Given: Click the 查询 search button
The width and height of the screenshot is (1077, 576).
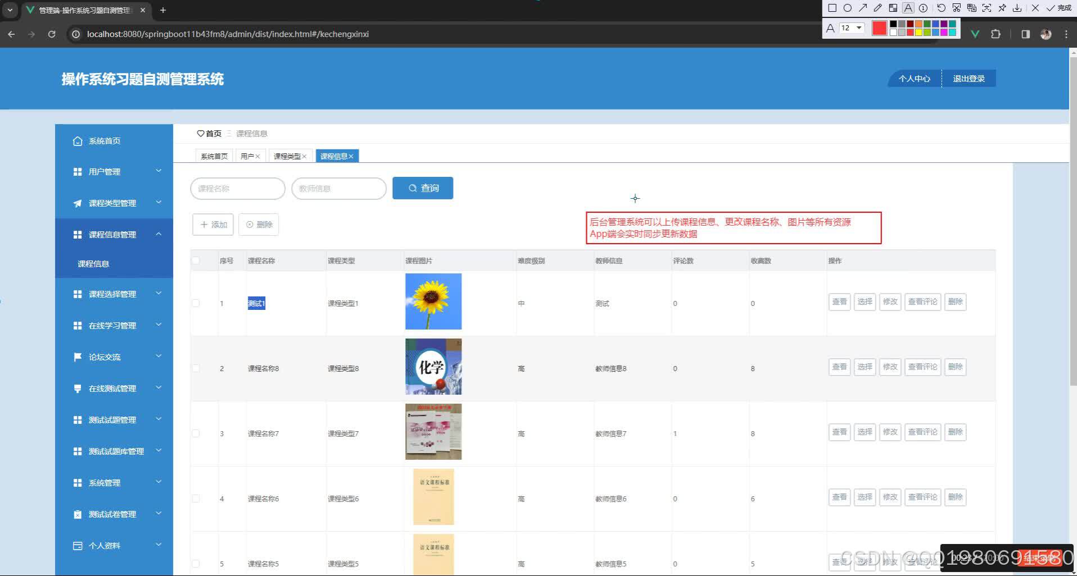Looking at the screenshot, I should pyautogui.click(x=423, y=188).
